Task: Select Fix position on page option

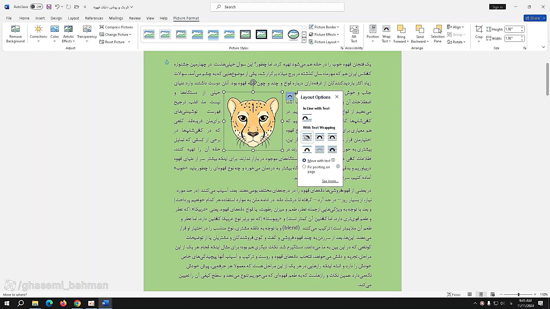Action: click(x=304, y=167)
